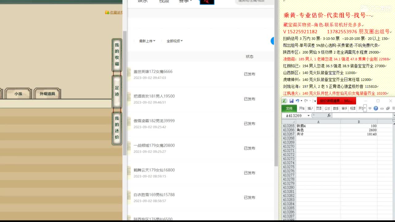Click the game window vertical scrollbar
The height and width of the screenshot is (222, 395).
click(125, 92)
